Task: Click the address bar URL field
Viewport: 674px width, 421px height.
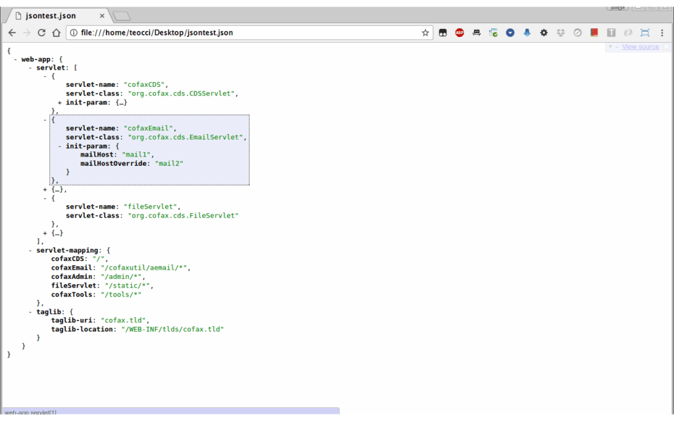Action: coord(250,32)
